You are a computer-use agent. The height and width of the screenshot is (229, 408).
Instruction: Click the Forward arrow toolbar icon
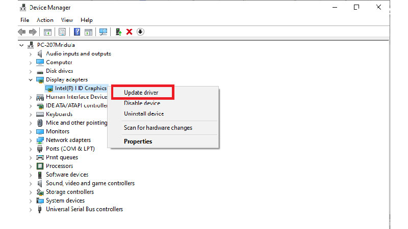(x=33, y=32)
